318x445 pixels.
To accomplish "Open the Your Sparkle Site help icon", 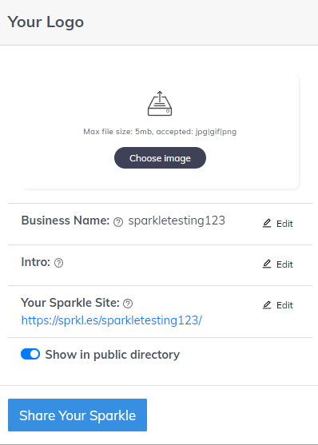I will point(128,304).
